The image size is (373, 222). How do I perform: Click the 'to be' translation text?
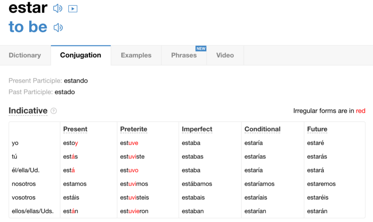[x=28, y=26]
